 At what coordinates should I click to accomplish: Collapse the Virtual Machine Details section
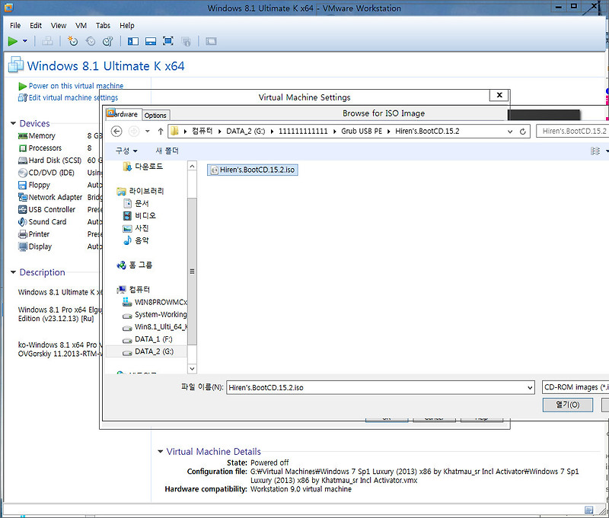[160, 452]
